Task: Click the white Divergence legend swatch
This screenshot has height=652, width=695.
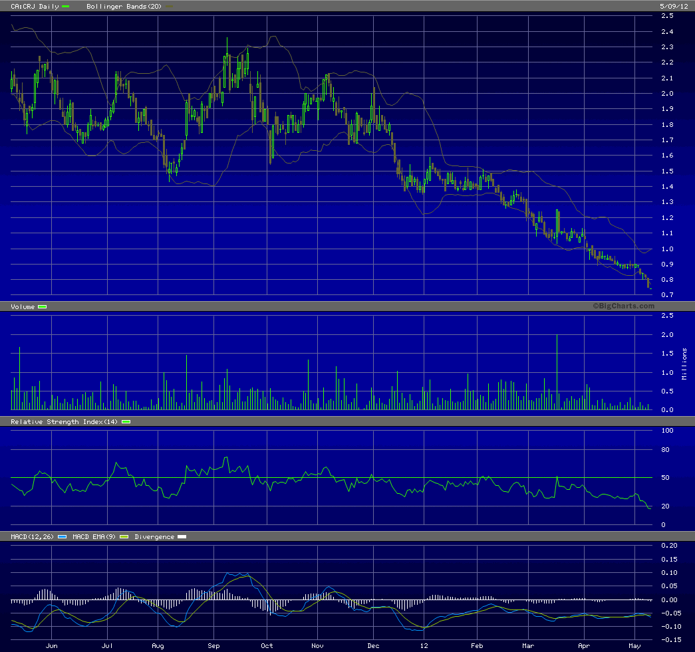Action: point(182,536)
